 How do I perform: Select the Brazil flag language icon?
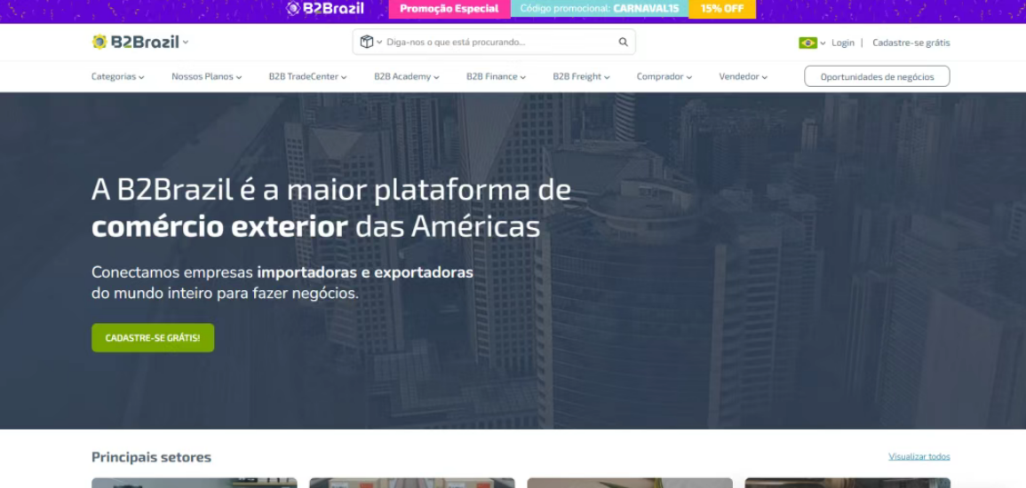(807, 43)
